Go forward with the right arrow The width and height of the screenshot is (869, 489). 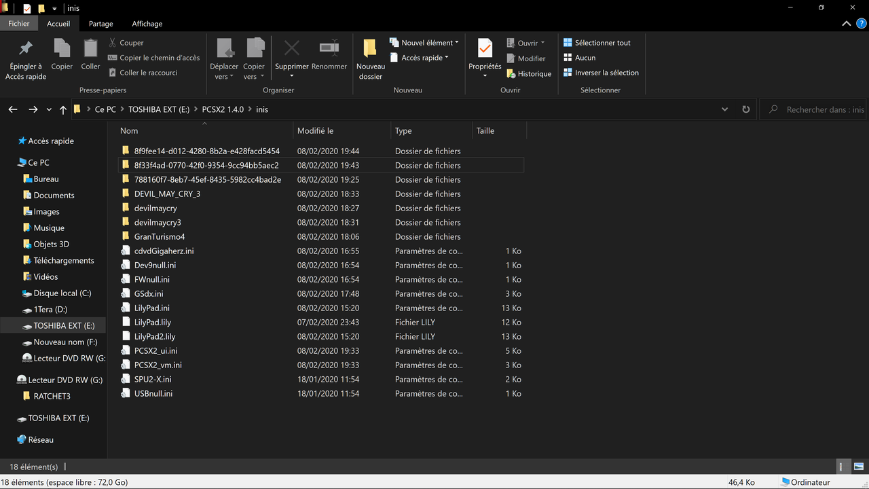[33, 109]
